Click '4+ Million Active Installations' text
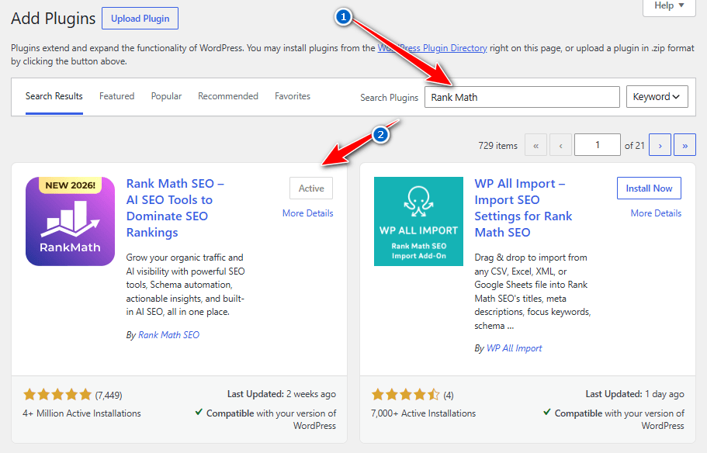 [81, 413]
